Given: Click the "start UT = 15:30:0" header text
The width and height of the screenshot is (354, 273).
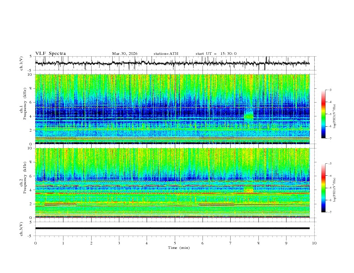Looking at the screenshot, I should [x=216, y=54].
